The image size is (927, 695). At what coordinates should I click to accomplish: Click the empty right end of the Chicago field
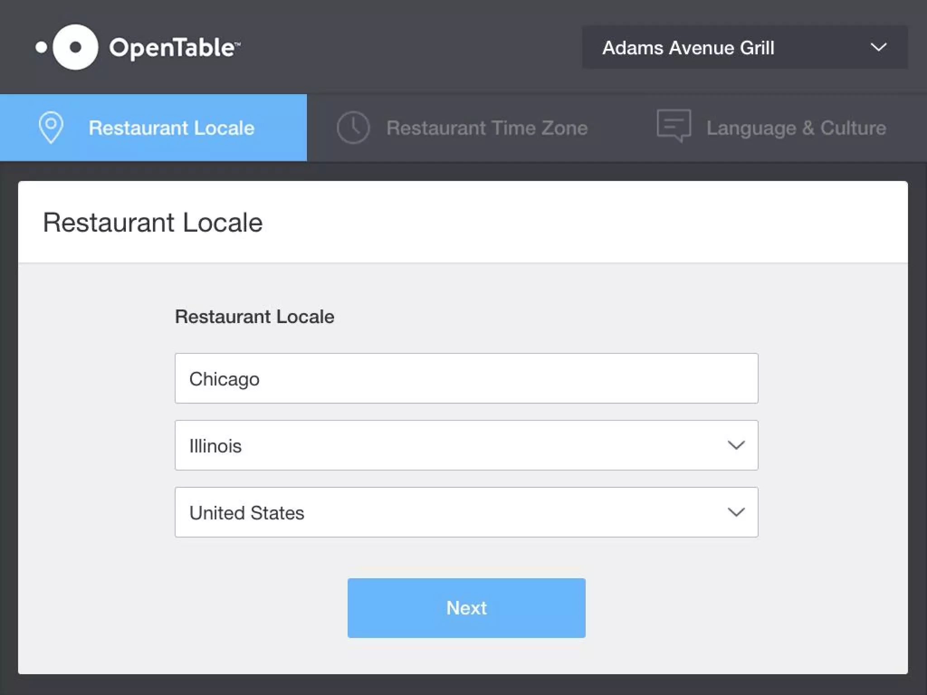(x=706, y=379)
